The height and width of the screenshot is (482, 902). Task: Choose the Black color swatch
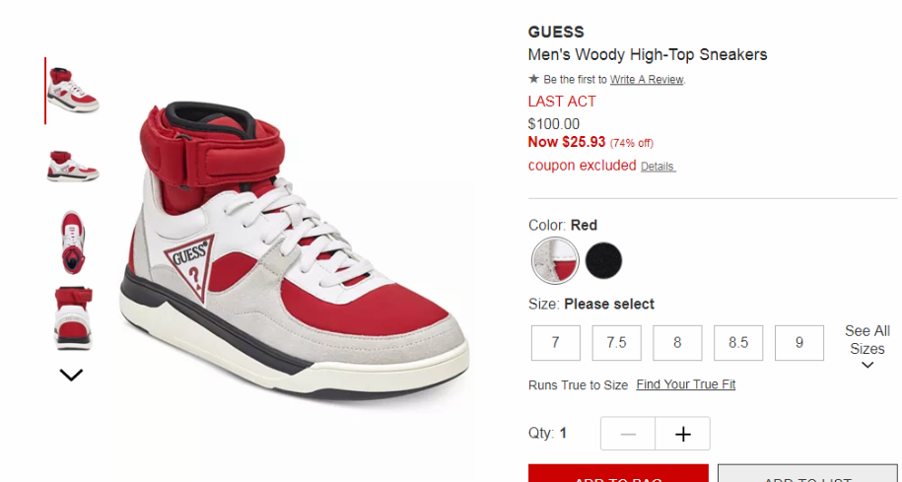[603, 260]
